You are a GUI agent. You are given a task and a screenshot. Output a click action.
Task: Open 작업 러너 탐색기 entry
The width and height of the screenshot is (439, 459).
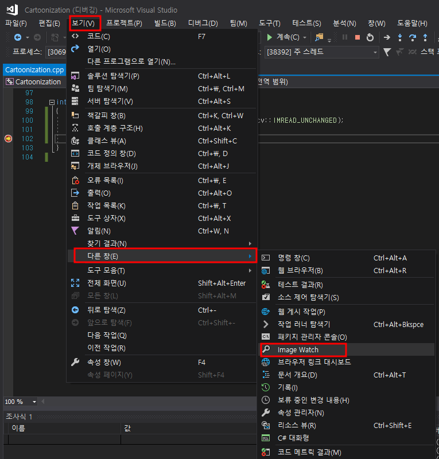point(347,324)
